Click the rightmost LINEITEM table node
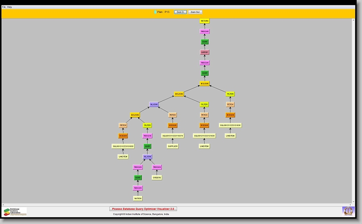The width and height of the screenshot is (362, 224). coord(230,136)
